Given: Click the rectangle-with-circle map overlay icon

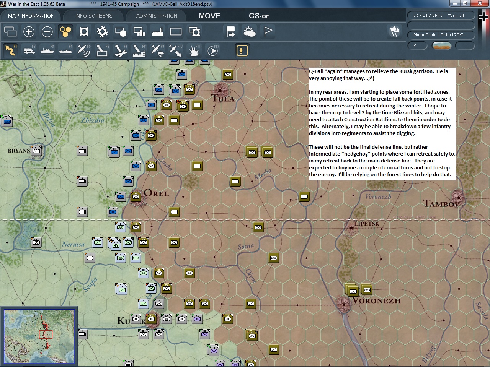Looking at the screenshot, I should 121,31.
